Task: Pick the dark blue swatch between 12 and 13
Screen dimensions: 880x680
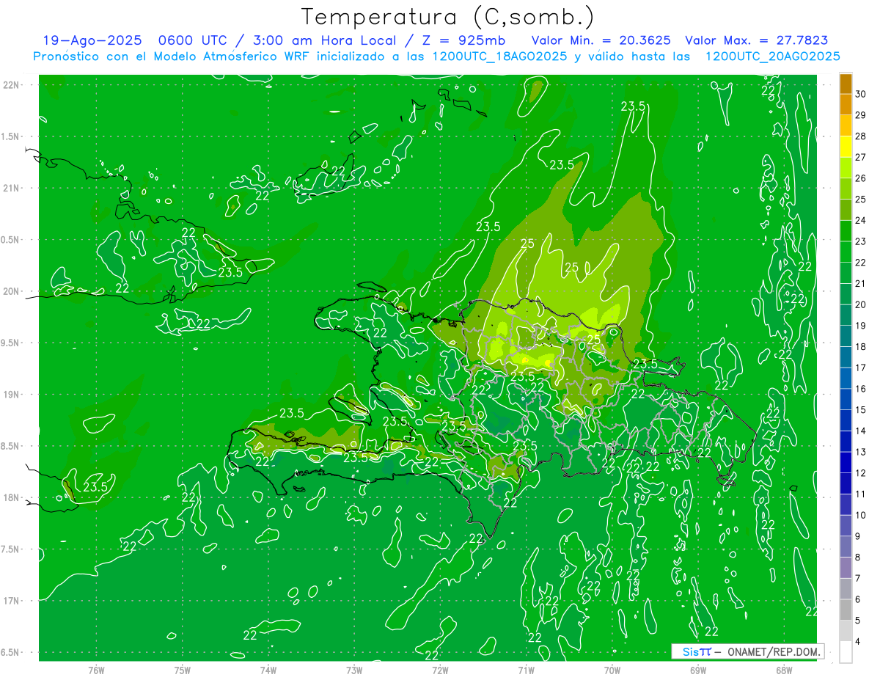Action: pyautogui.click(x=846, y=463)
